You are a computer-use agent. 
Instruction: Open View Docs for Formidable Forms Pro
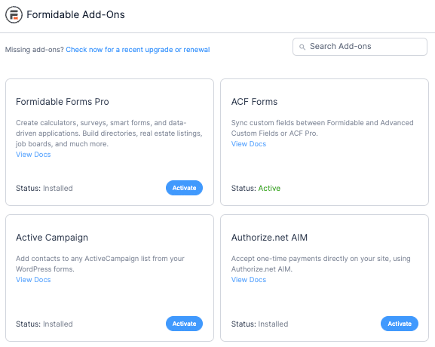tap(33, 155)
